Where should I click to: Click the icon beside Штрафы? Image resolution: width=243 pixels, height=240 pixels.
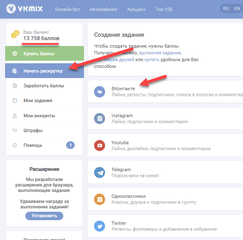click(x=15, y=130)
